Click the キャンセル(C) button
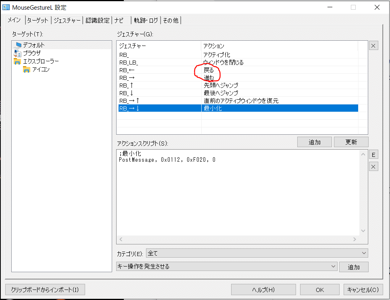Image resolution: width=390 pixels, height=300 pixels. (363, 290)
